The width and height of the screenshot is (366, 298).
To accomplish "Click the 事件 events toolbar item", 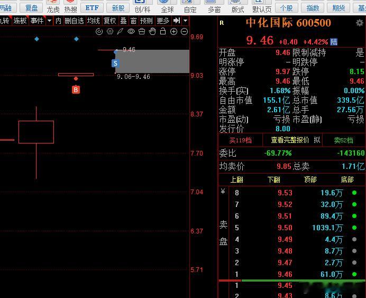I will click(x=37, y=21).
